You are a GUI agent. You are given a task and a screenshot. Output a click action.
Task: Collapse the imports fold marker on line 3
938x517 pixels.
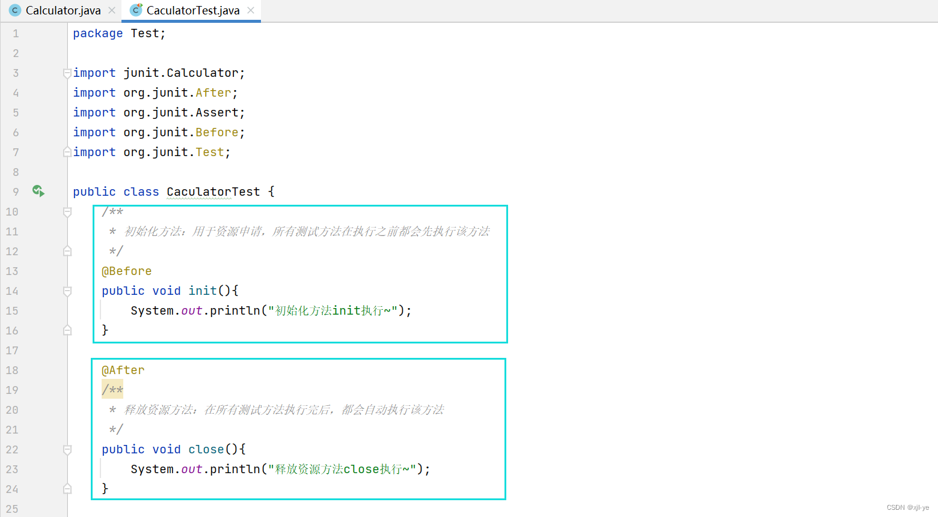67,73
